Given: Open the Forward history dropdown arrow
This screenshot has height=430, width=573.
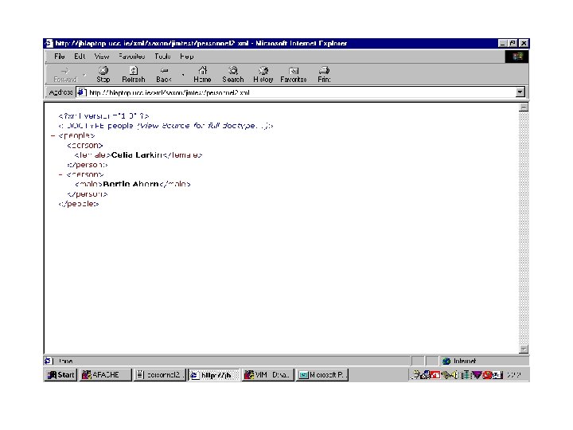Looking at the screenshot, I should 84,75.
